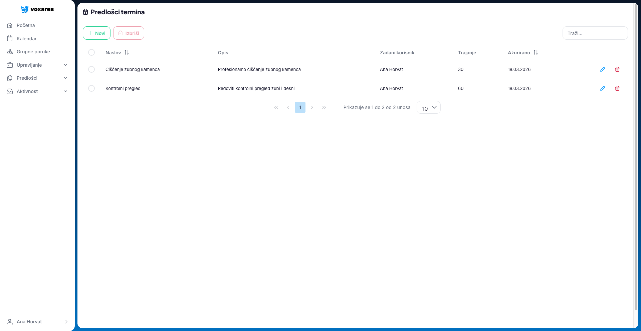Sort table by Ažurirano column
This screenshot has width=641, height=331.
[x=536, y=53]
